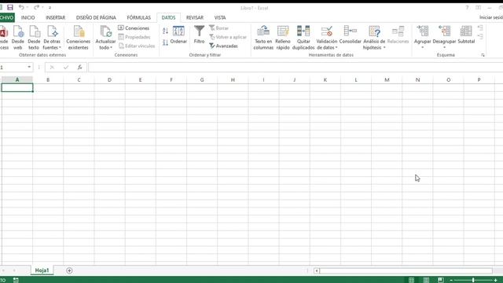Open Esquema dialog launcher
The width and height of the screenshot is (503, 283).
pyautogui.click(x=483, y=55)
